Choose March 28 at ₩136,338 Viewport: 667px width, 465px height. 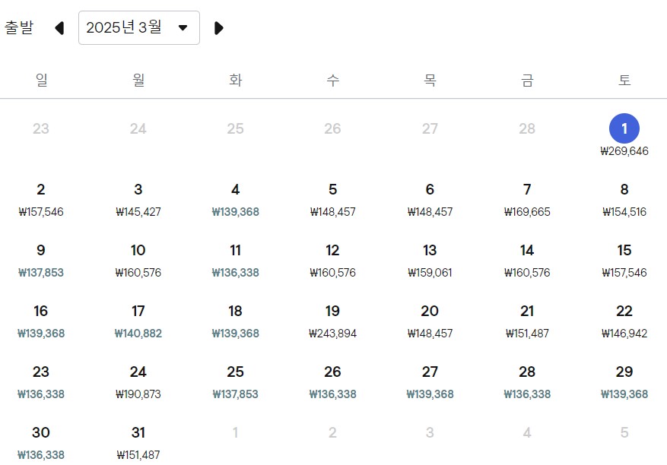526,380
